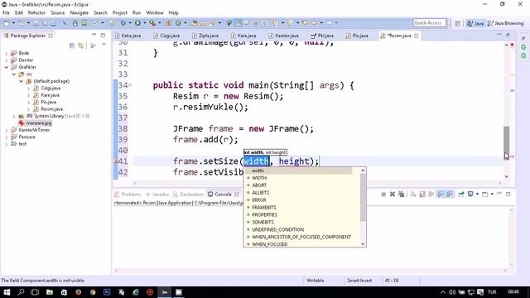This screenshot has height=298, width=530.
Task: Open Windows Start menu
Action: pos(7,292)
